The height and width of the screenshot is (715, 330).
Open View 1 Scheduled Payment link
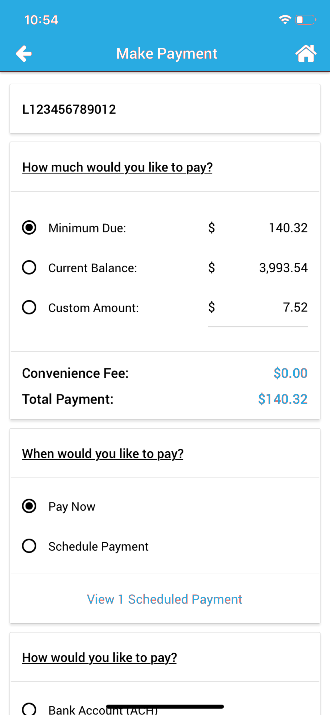pos(164,599)
